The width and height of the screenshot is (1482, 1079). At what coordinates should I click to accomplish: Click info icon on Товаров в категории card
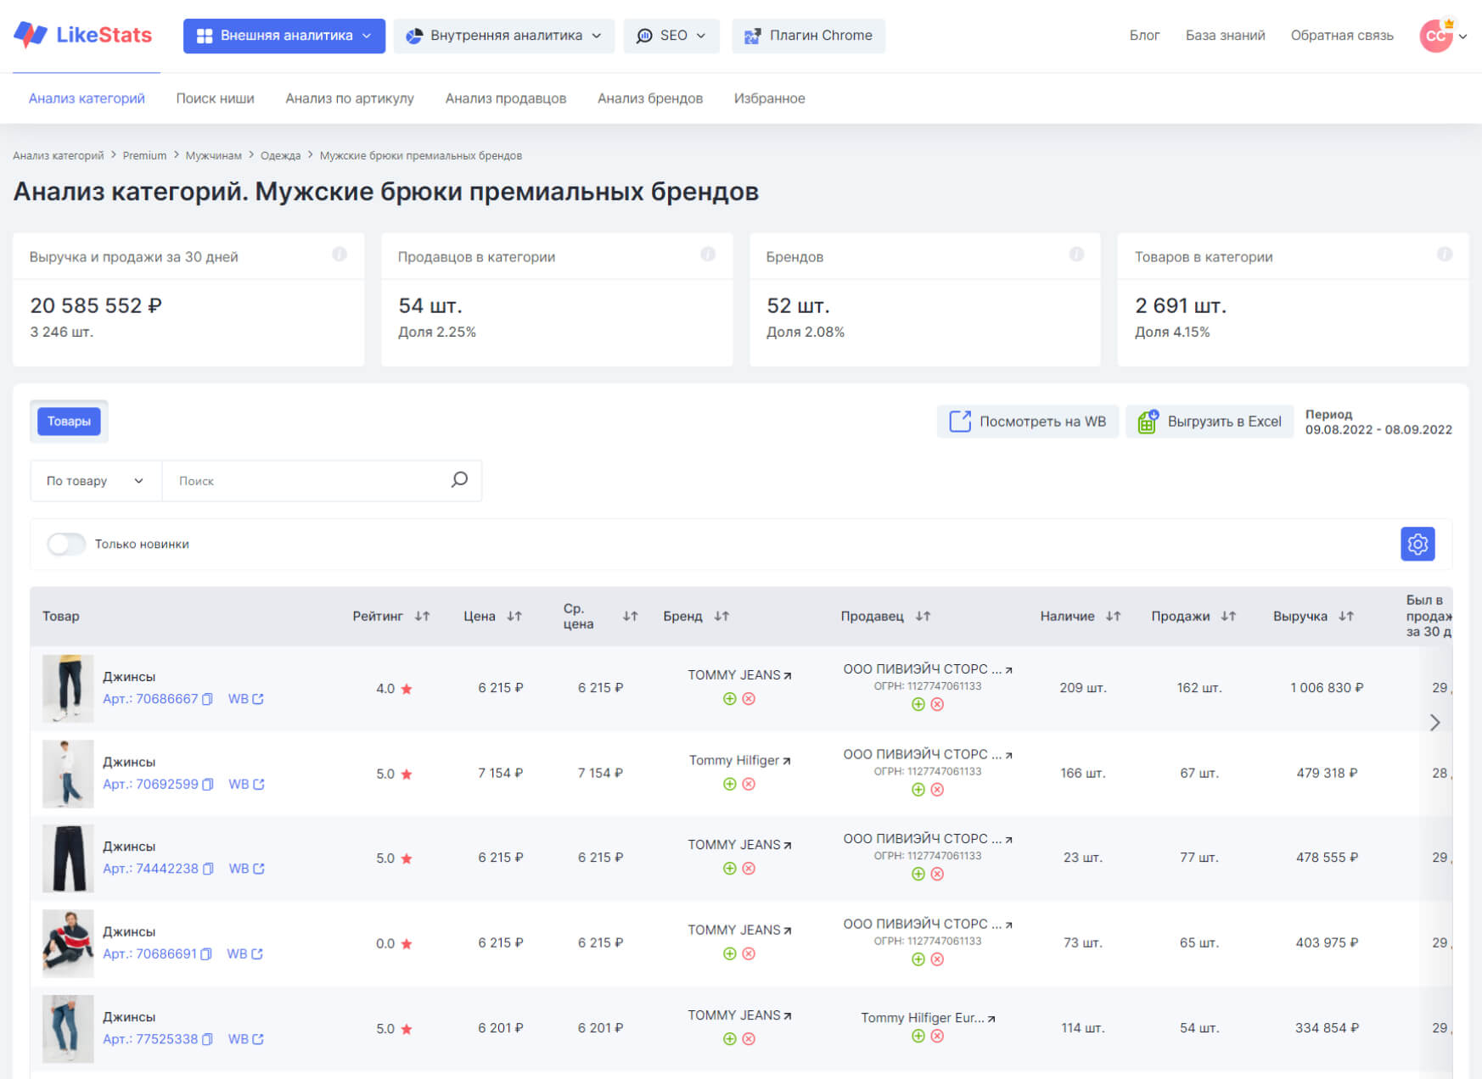coord(1445,254)
